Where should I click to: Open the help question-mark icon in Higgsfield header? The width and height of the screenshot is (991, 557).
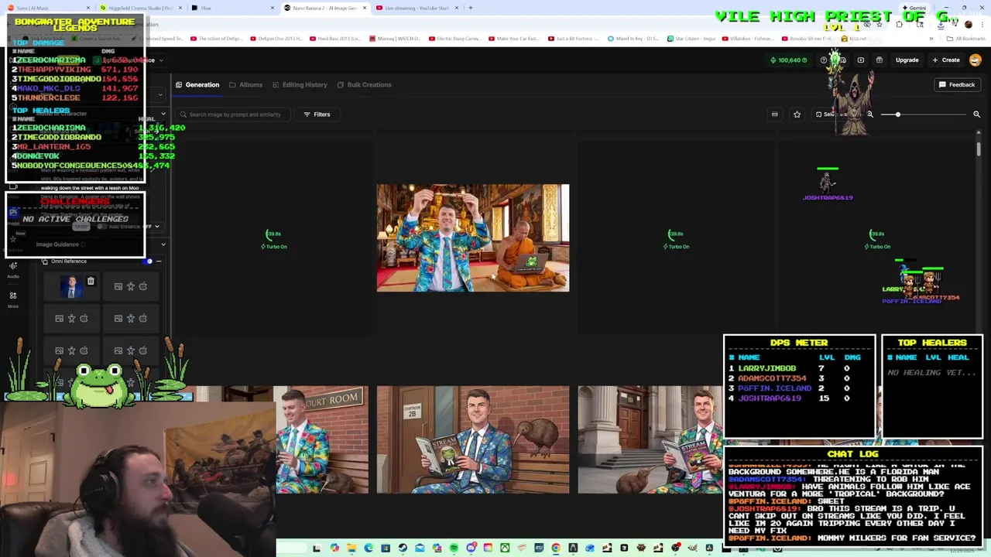click(824, 60)
